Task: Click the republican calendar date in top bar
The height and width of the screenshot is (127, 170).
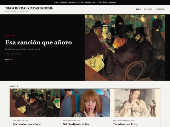Action: pyautogui.click(x=75, y=3)
